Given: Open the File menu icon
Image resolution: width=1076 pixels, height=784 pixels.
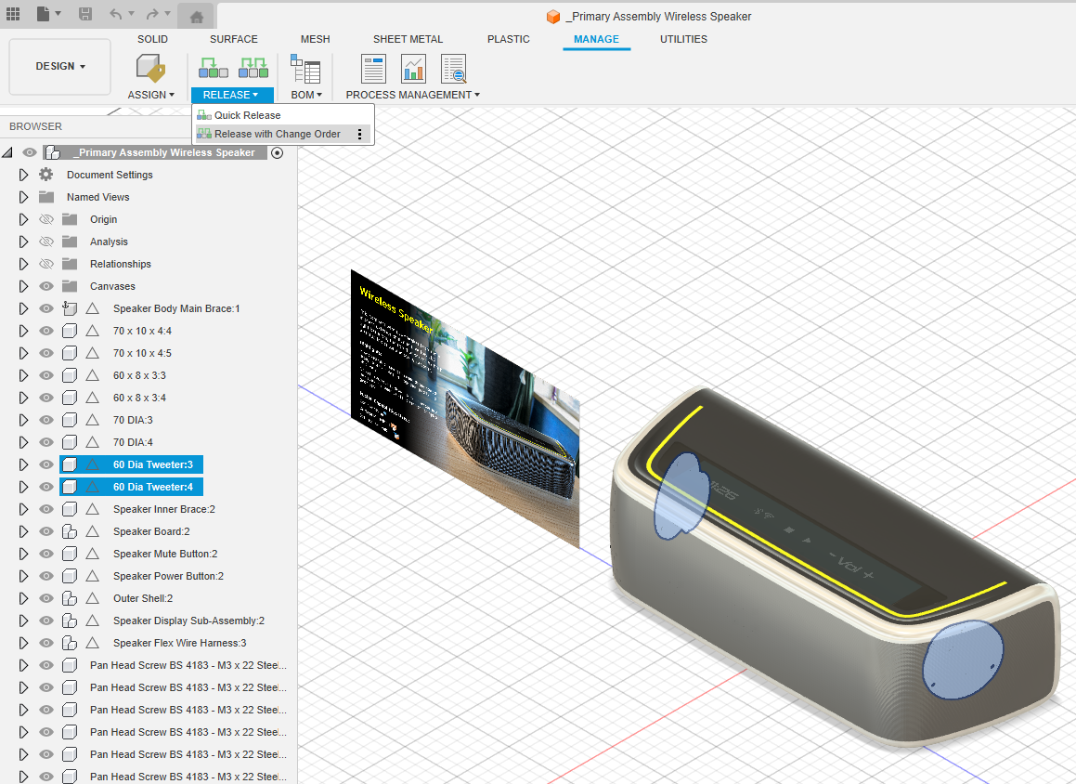Looking at the screenshot, I should click(x=44, y=14).
